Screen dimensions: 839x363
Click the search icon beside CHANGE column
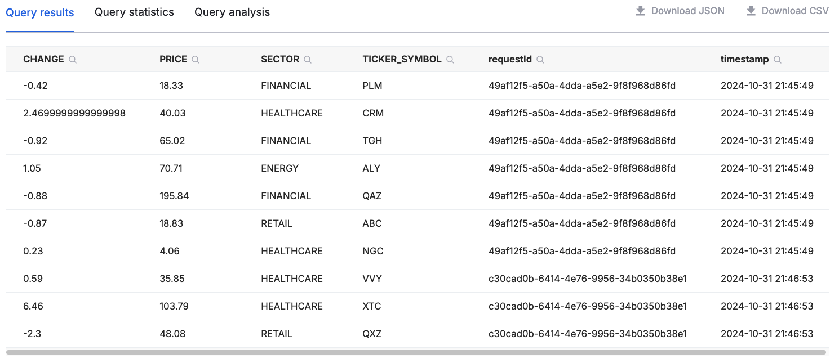pos(73,60)
